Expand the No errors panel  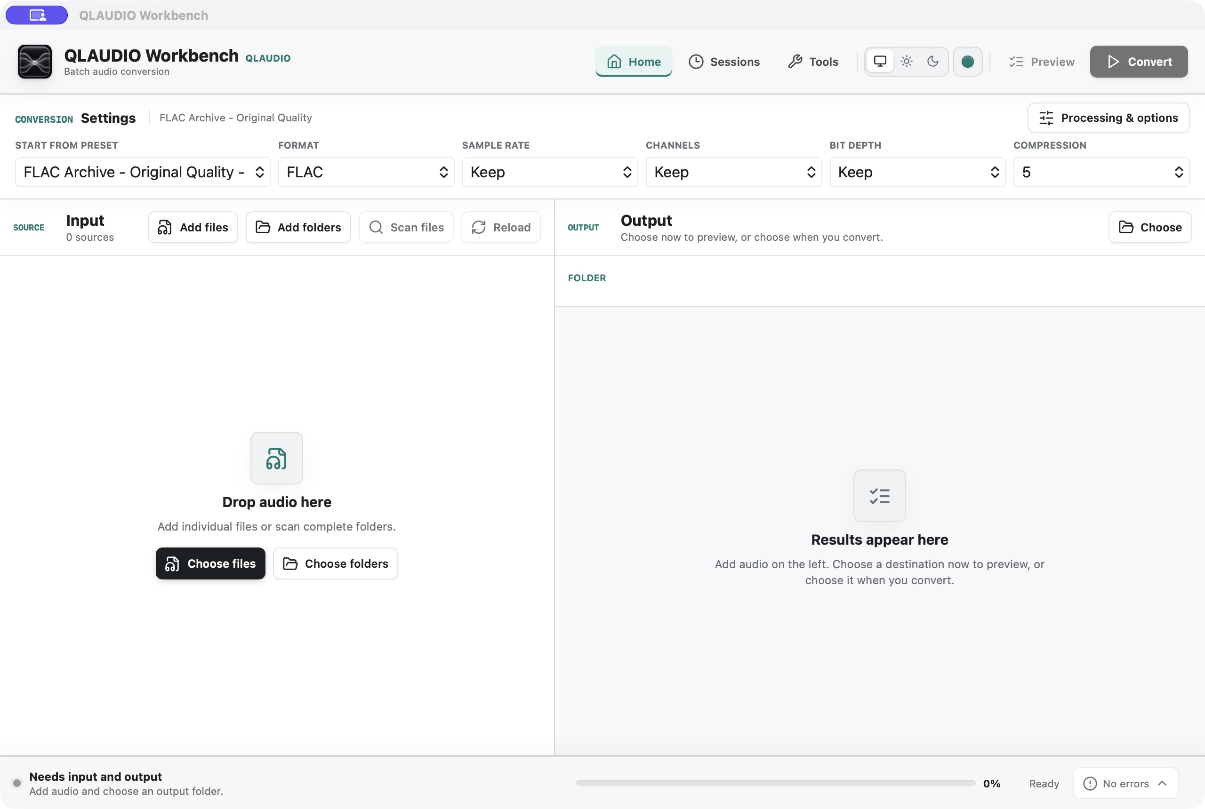[1125, 783]
